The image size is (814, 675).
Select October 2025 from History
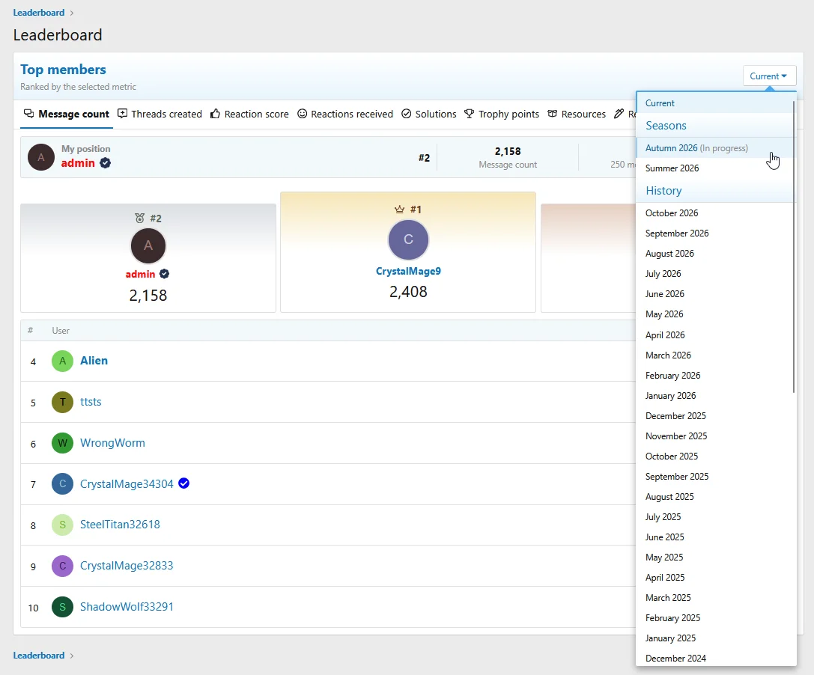[x=716, y=456]
